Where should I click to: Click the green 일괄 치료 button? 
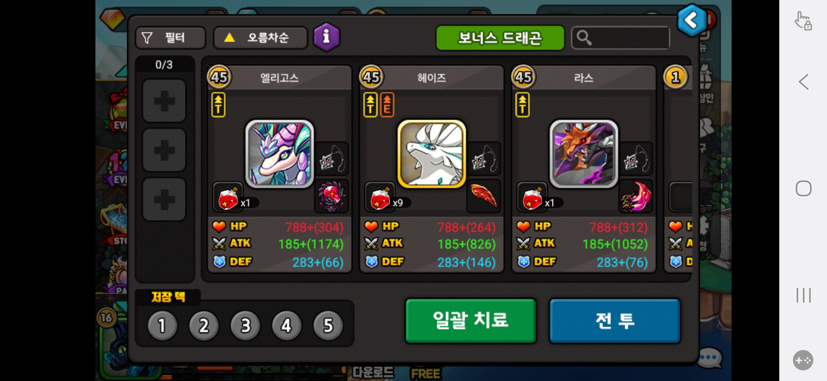[471, 321]
